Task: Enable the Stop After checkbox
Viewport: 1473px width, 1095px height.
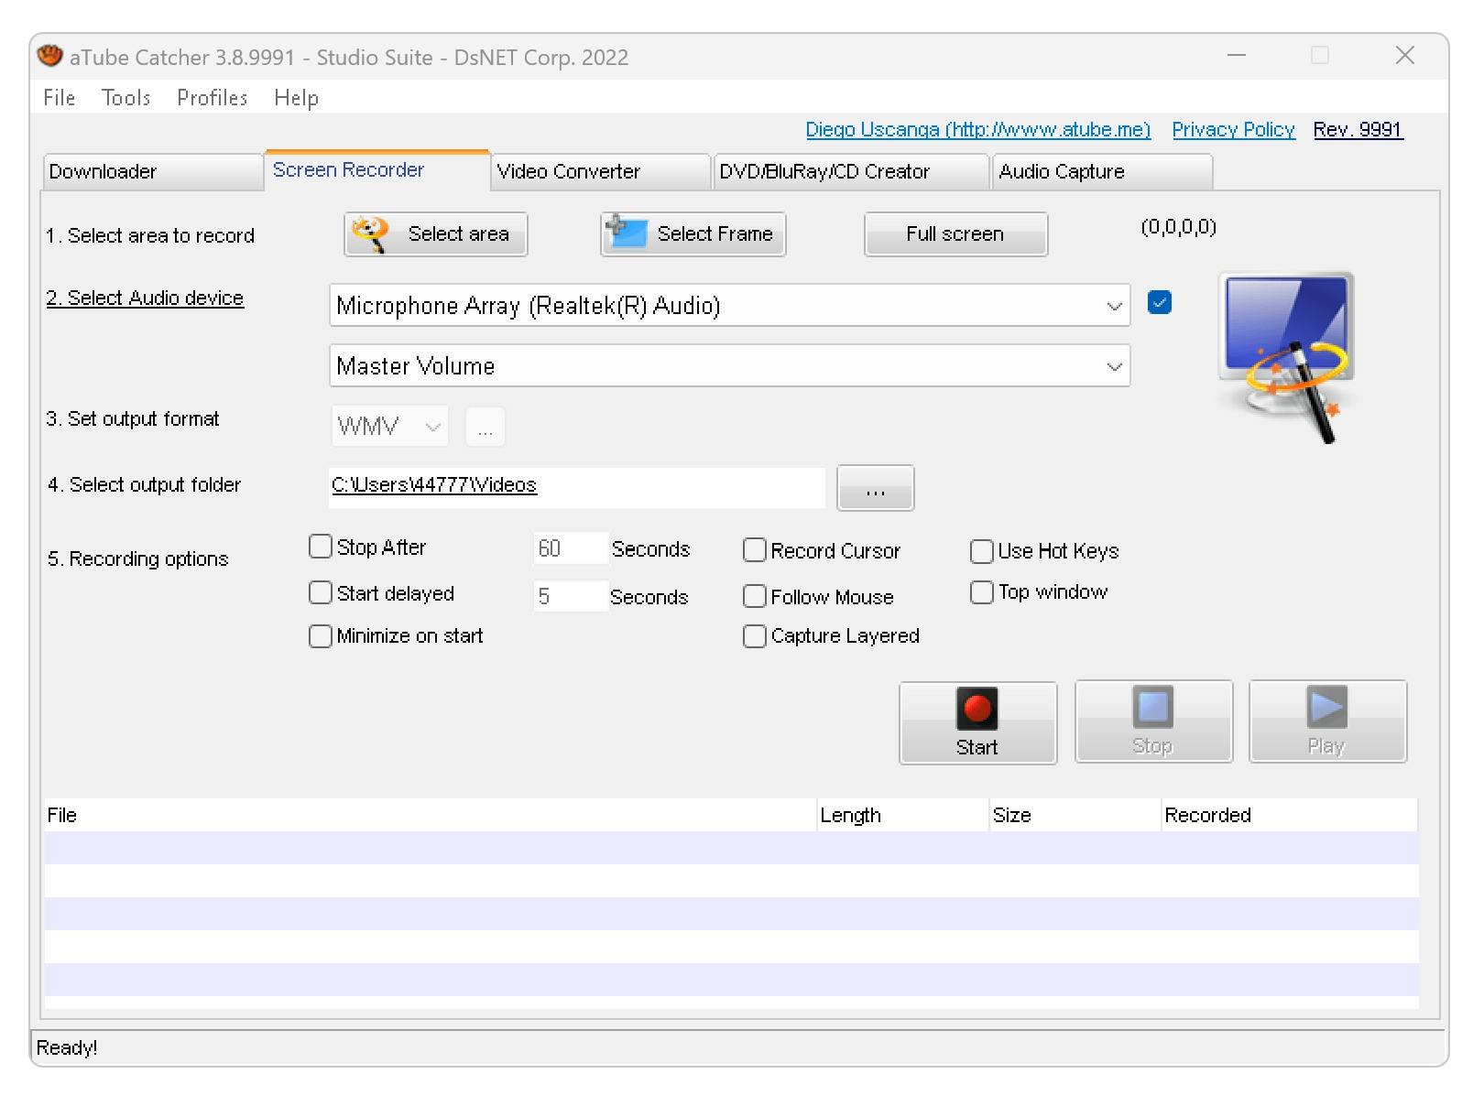Action: [x=321, y=547]
